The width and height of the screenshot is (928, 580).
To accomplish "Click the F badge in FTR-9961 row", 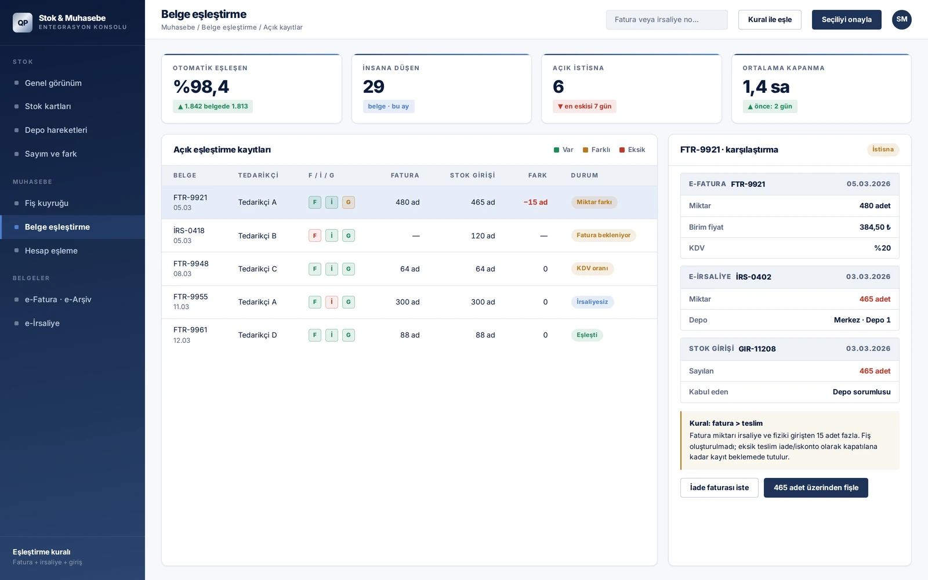I will [315, 335].
